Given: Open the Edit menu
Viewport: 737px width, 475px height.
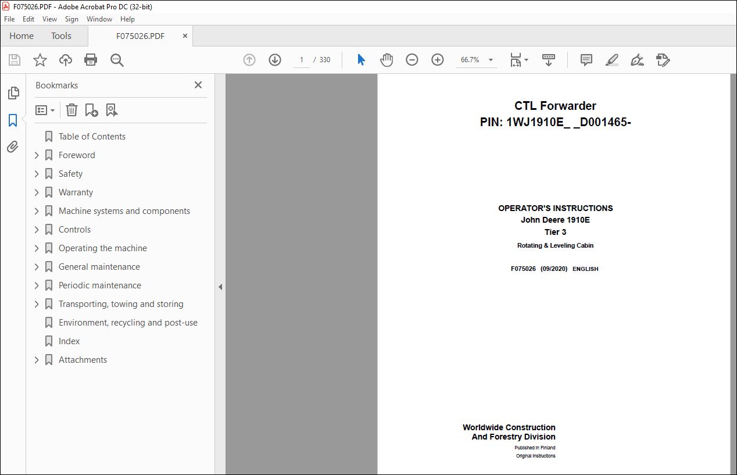Looking at the screenshot, I should tap(28, 19).
